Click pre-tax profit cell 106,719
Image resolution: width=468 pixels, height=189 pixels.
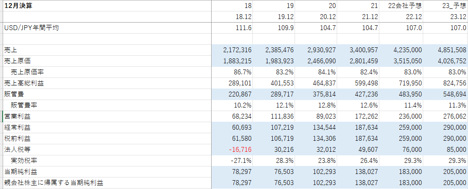pos(274,139)
